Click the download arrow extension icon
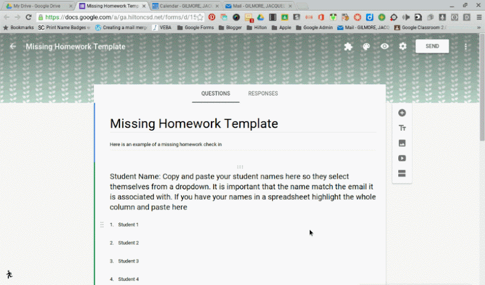 click(443, 18)
